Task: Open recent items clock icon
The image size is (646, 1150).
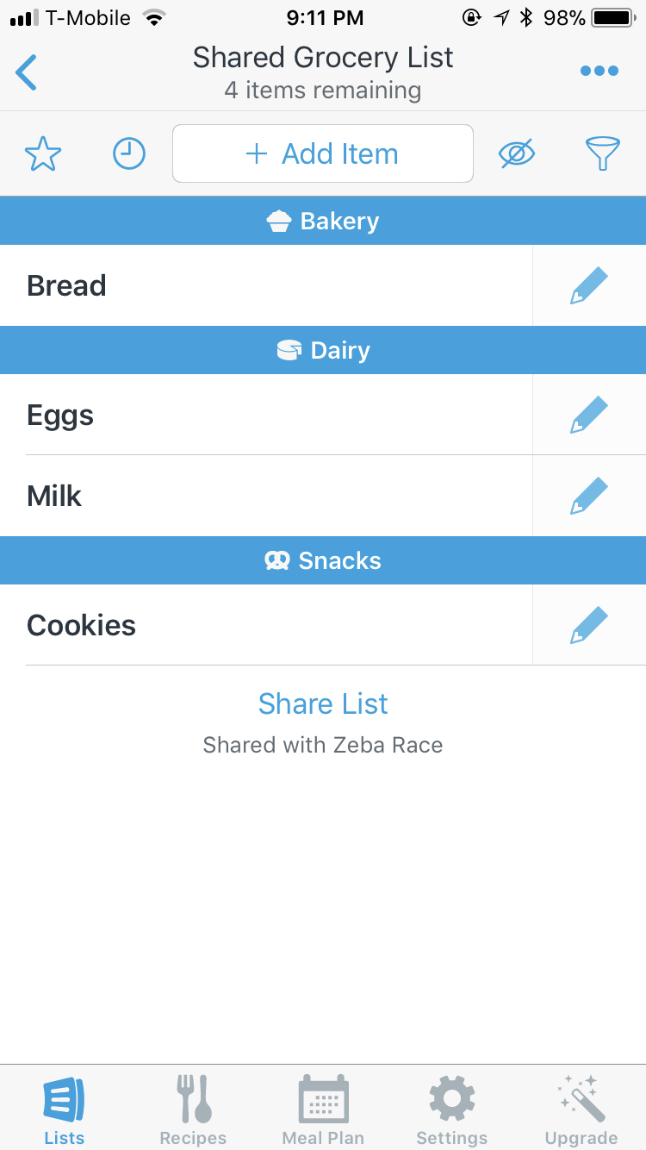Action: coord(129,154)
